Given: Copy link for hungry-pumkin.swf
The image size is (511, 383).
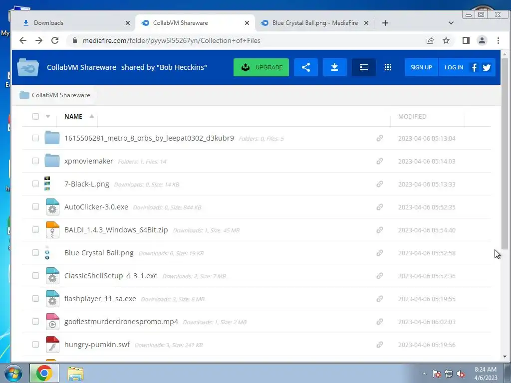Looking at the screenshot, I should click(380, 345).
